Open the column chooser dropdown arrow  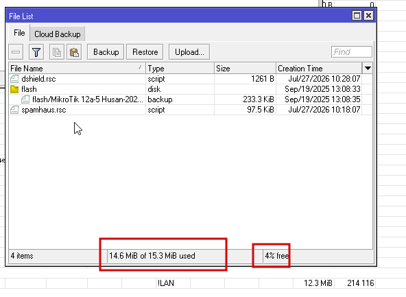tap(368, 69)
